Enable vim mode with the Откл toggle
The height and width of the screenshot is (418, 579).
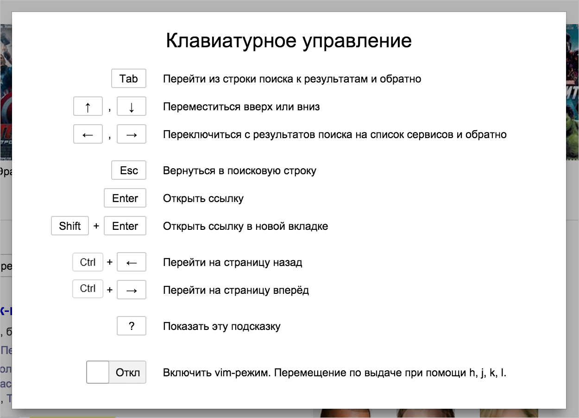pyautogui.click(x=116, y=373)
